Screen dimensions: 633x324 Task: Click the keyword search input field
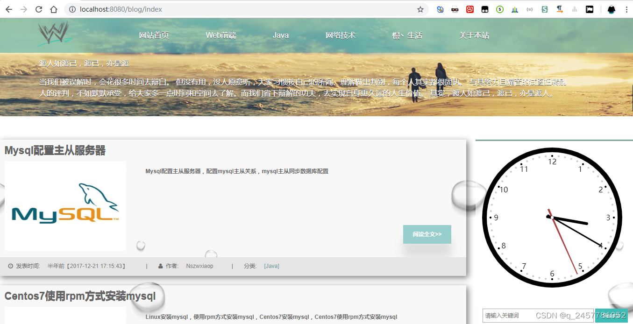tap(538, 316)
